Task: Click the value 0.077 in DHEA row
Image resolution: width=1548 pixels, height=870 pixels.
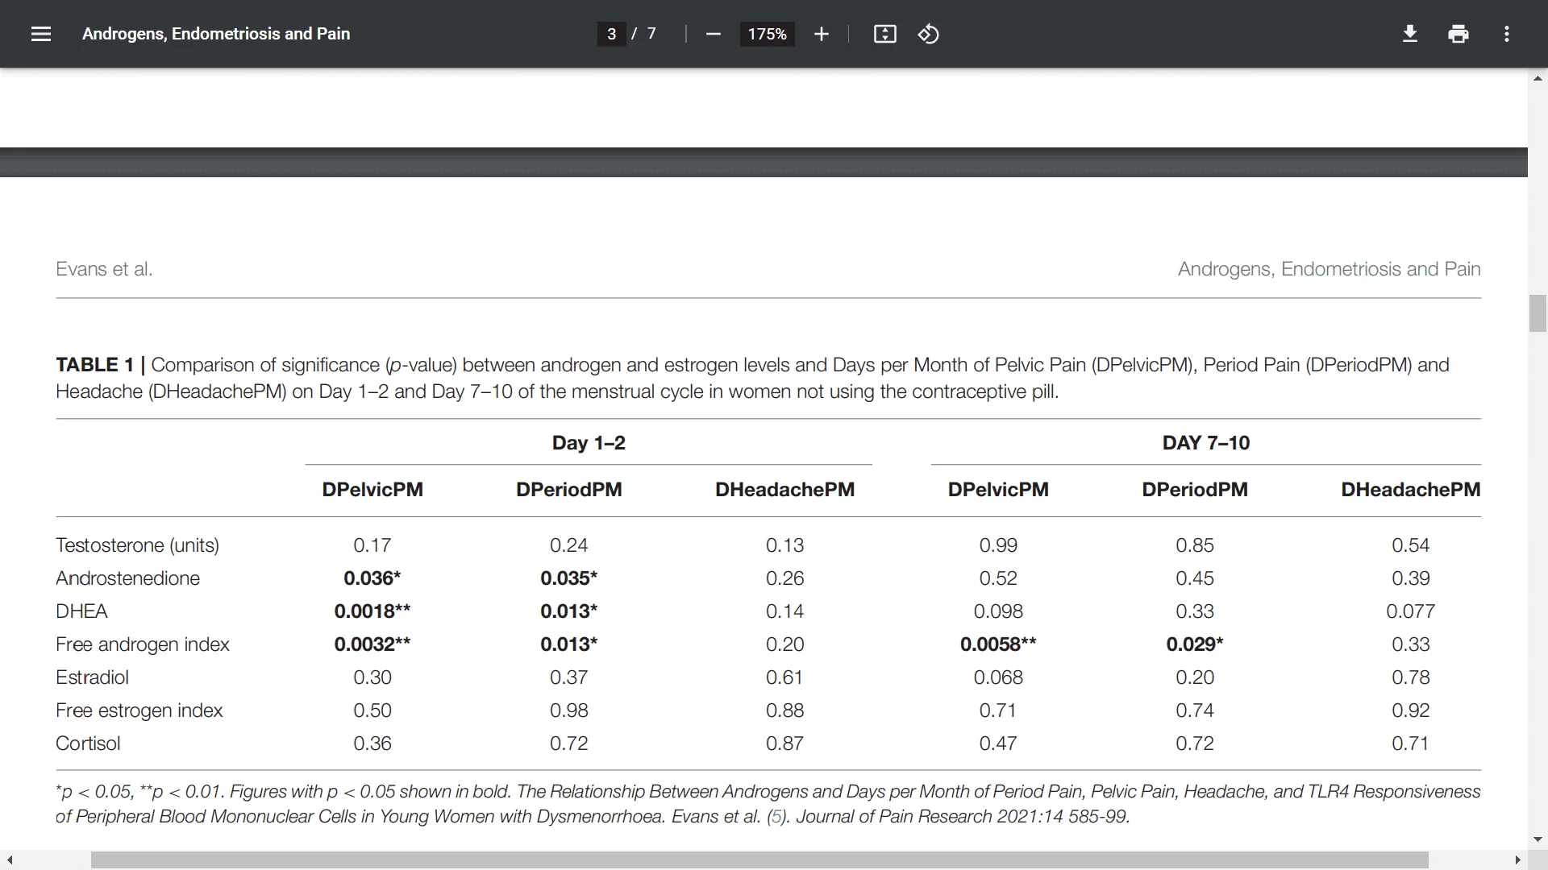Action: click(x=1411, y=611)
